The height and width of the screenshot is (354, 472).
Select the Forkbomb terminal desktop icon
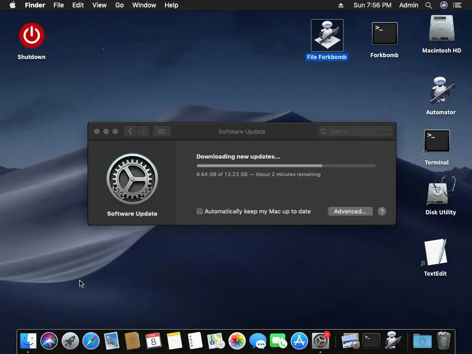[384, 33]
